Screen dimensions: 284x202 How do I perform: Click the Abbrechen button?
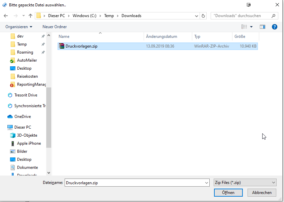coord(262,193)
